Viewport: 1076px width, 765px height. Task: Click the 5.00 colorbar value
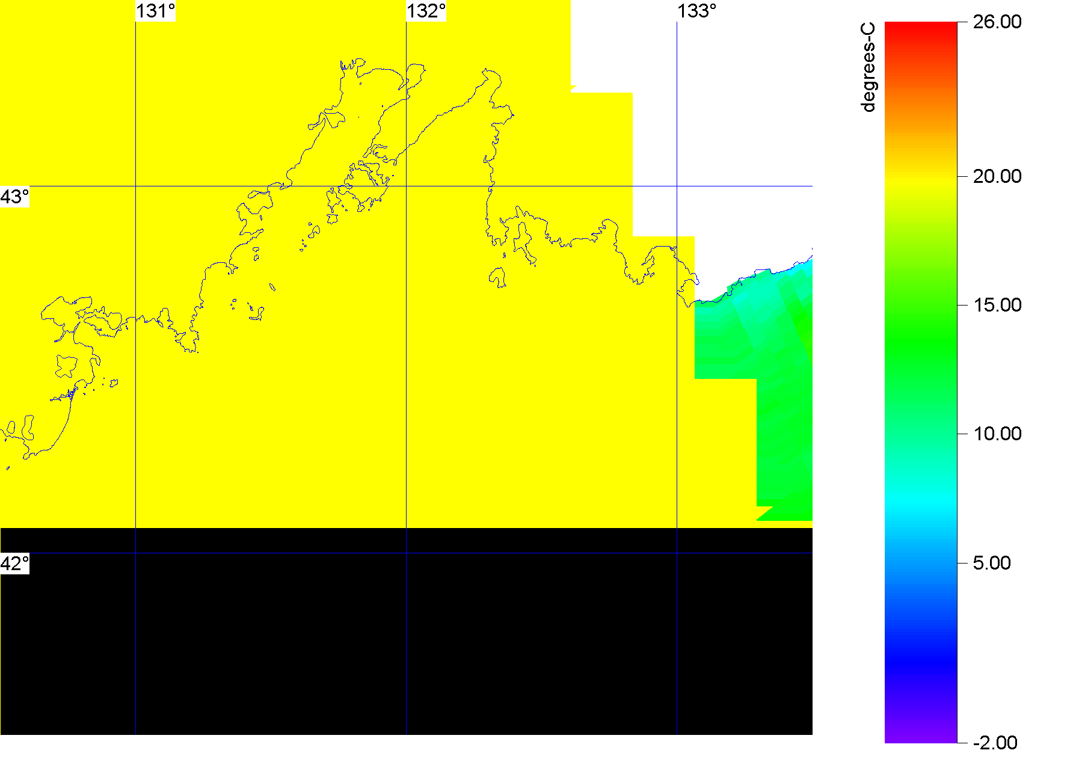pos(992,563)
